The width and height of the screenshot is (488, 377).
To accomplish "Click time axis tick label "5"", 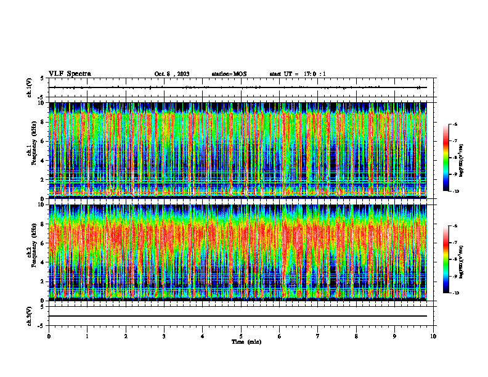I will coord(241,336).
